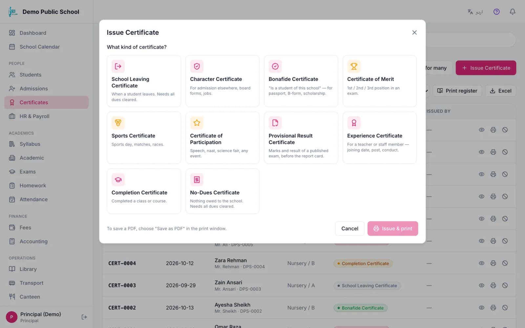This screenshot has height=328, width=525.
Task: Choose the Experience Certificate ribbon icon
Action: 354,123
